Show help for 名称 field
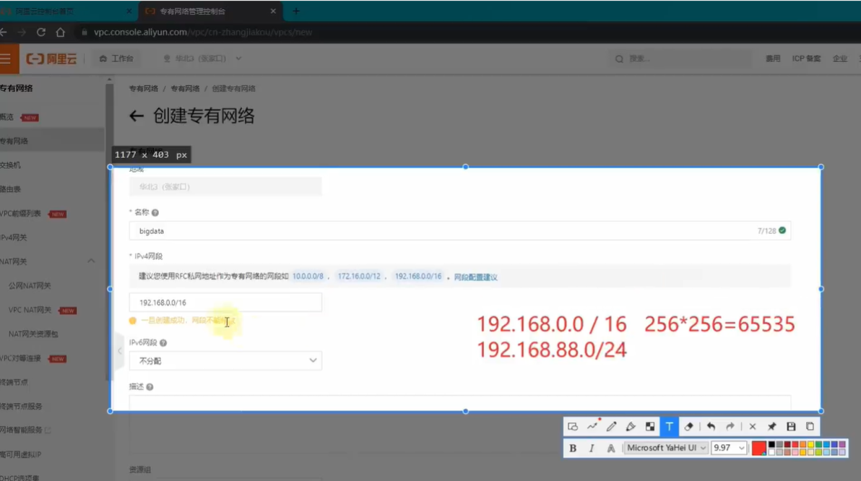Viewport: 861px width, 481px height. [x=155, y=212]
